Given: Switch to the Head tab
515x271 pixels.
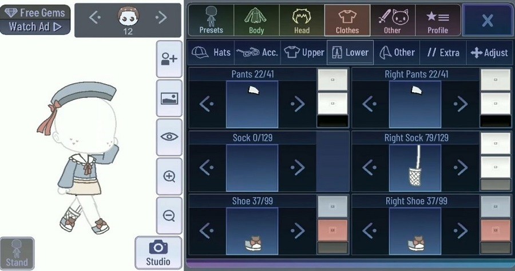Looking at the screenshot, I should pos(302,21).
